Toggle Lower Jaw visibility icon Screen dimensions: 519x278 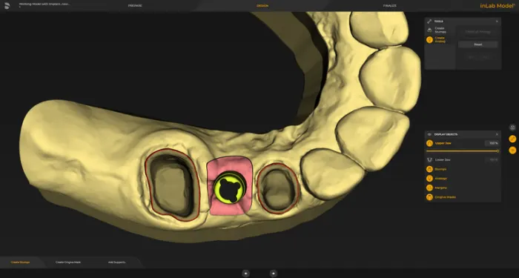429,160
